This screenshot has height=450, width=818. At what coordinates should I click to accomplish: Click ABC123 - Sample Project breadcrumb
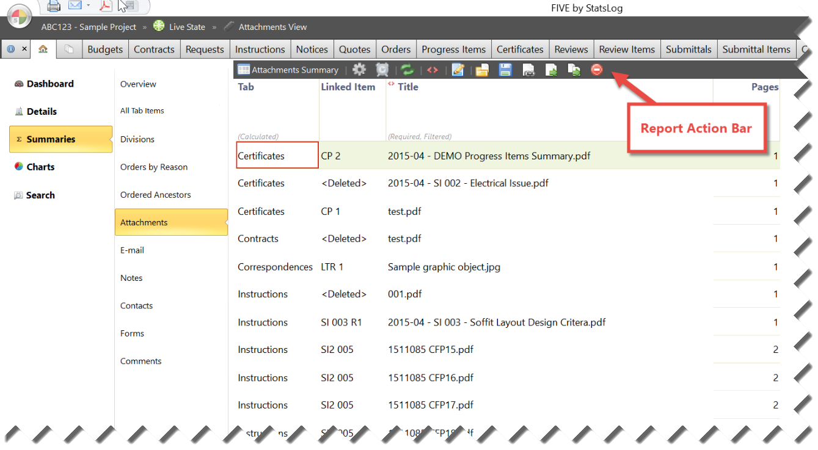[89, 27]
